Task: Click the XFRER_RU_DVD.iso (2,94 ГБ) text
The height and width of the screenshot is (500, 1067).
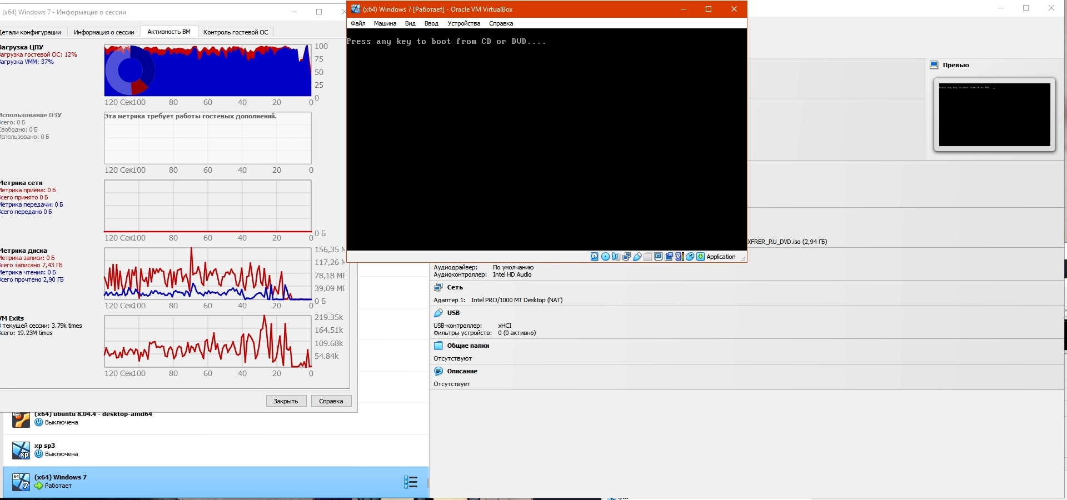Action: tap(787, 242)
